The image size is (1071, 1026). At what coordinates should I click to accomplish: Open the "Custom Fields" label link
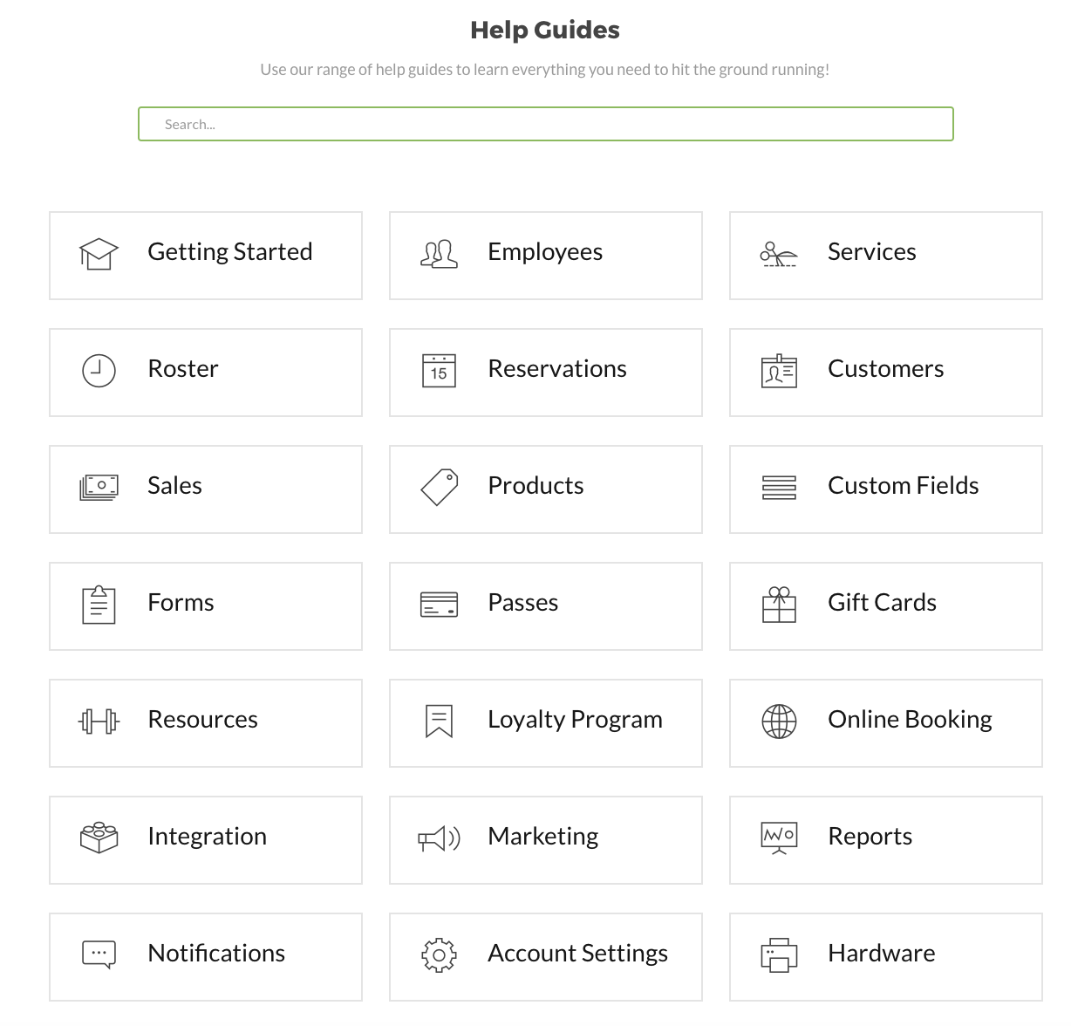tap(903, 485)
